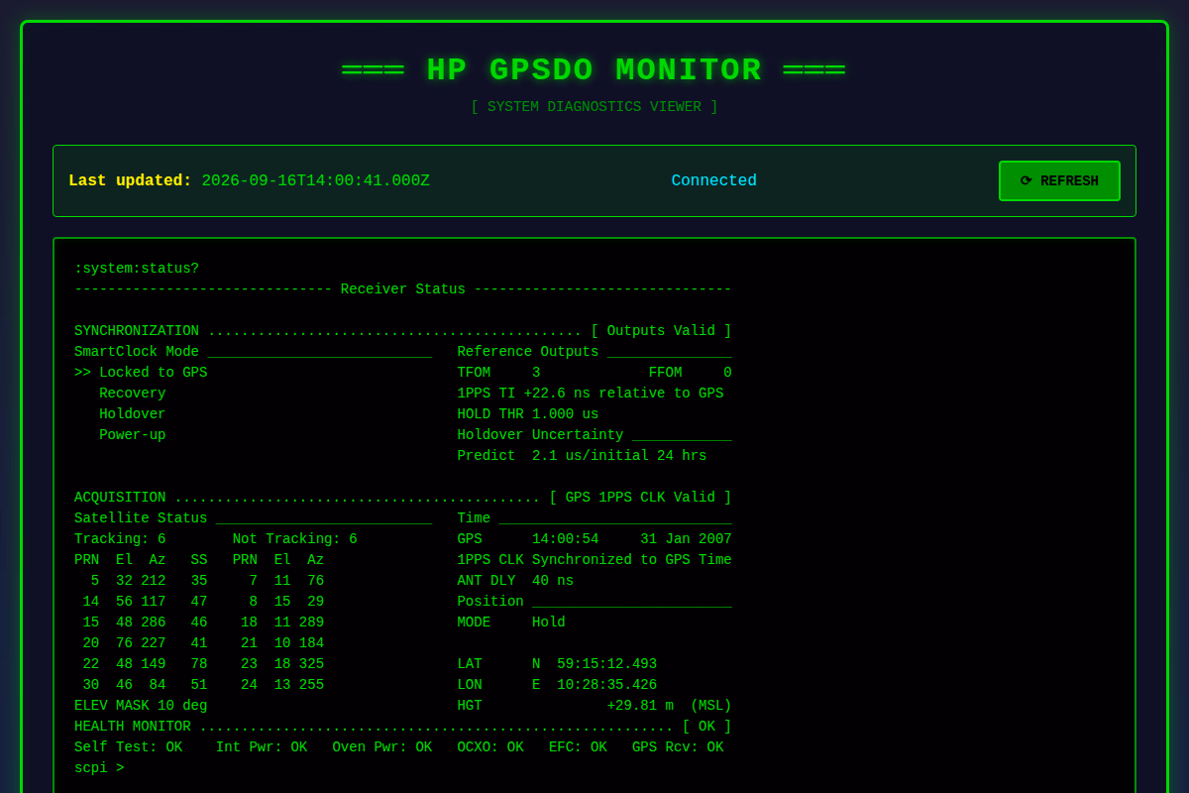Click '[ Outputs Valid ]' on SYNCHRONIZATION line

point(661,331)
